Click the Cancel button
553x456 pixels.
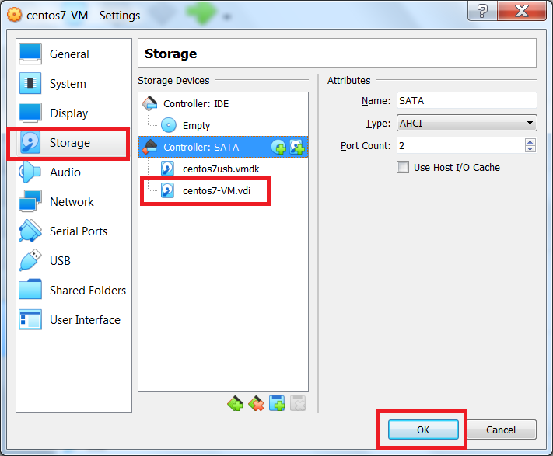tap(501, 430)
